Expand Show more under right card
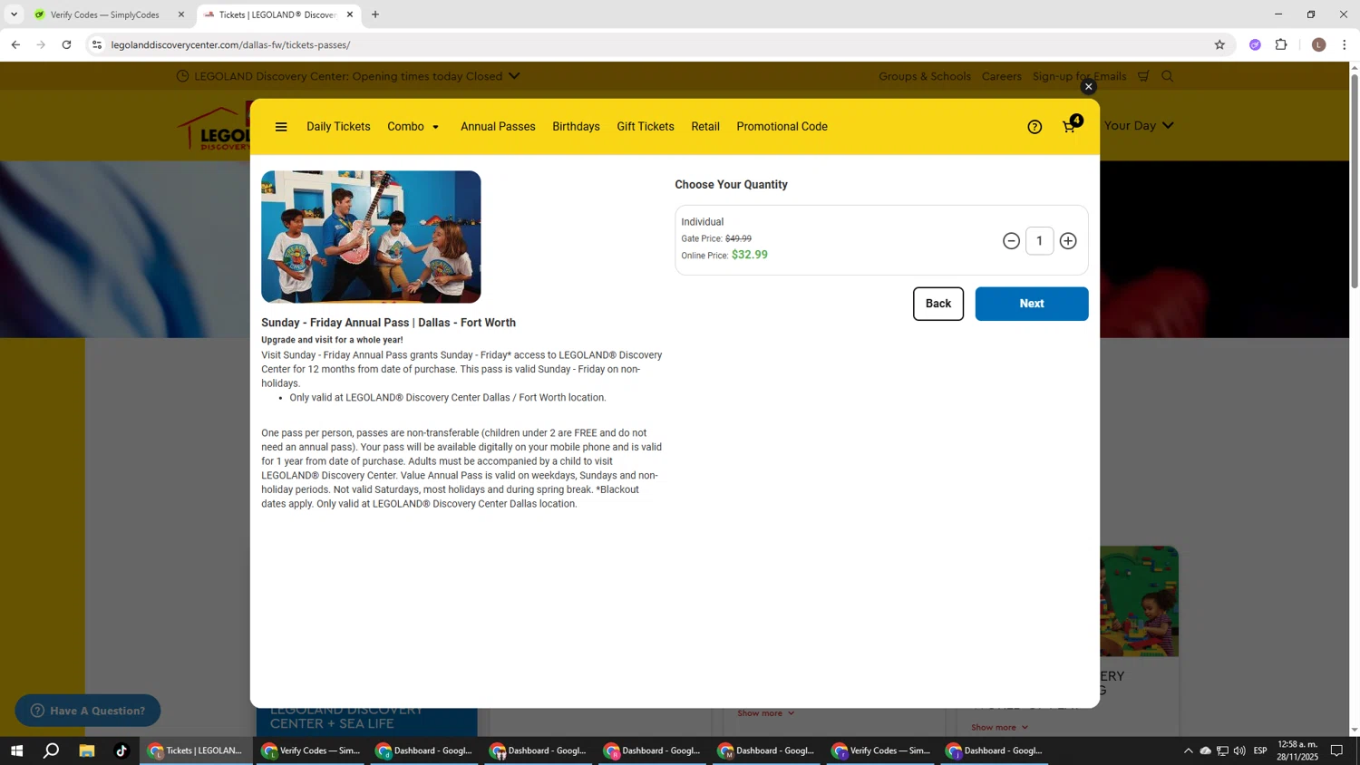This screenshot has width=1360, height=765. (999, 727)
